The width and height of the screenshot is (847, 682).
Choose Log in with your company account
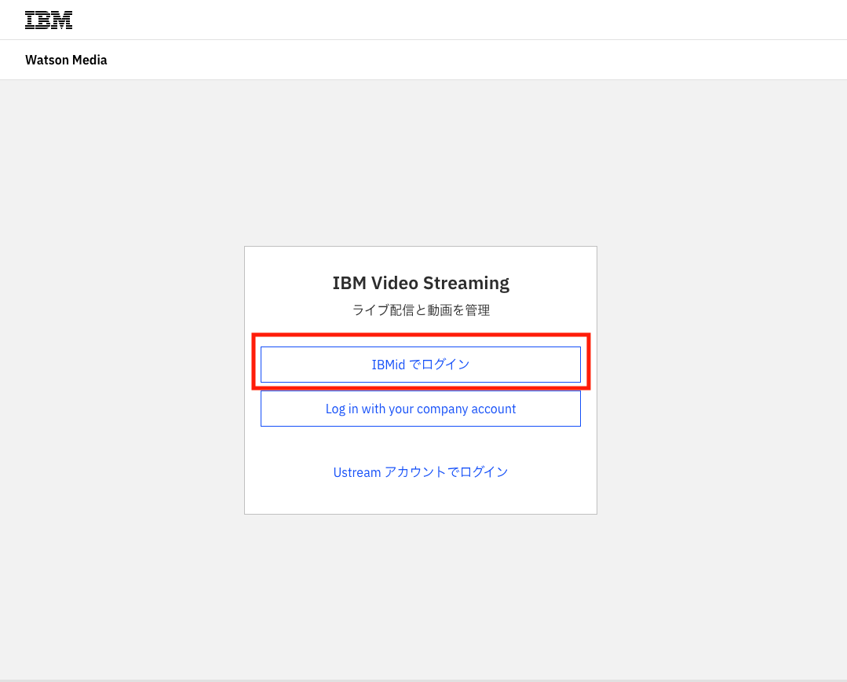click(x=420, y=409)
